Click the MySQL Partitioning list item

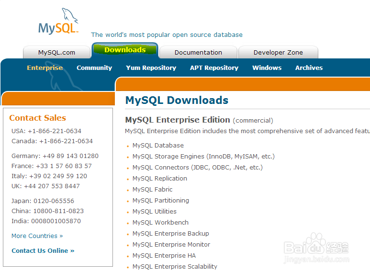coord(161,201)
